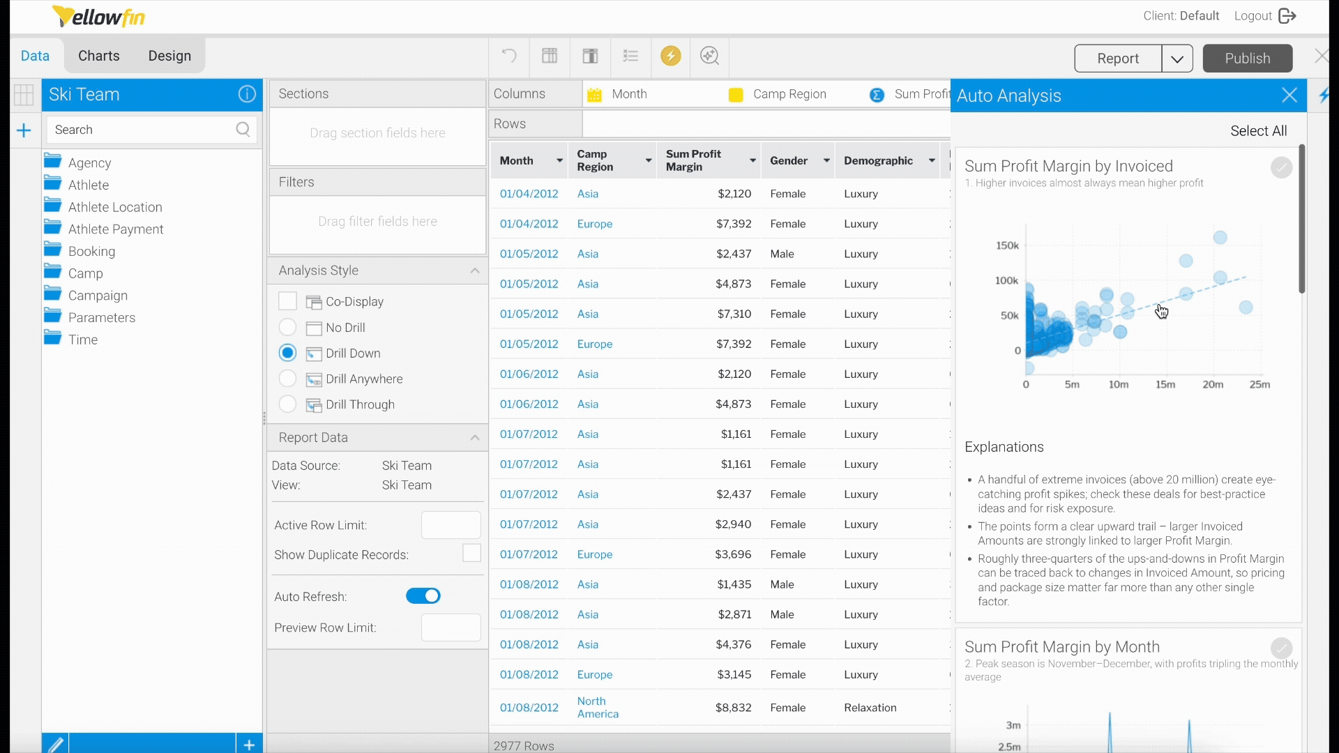Click the Publish button
This screenshot has height=753, width=1339.
1247,59
